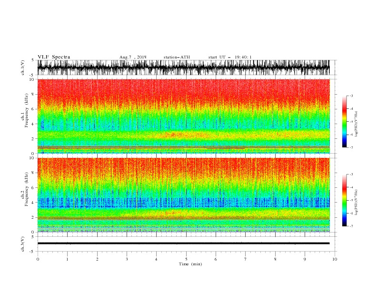The height and width of the screenshot is (291, 377).
Task: Click the time axis tick label '5'
Action: click(x=186, y=259)
